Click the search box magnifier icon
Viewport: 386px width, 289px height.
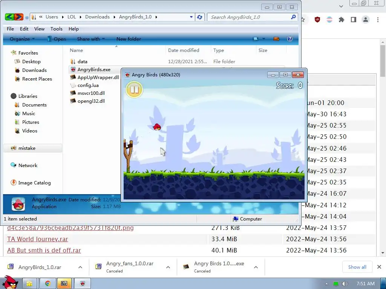coord(293,17)
